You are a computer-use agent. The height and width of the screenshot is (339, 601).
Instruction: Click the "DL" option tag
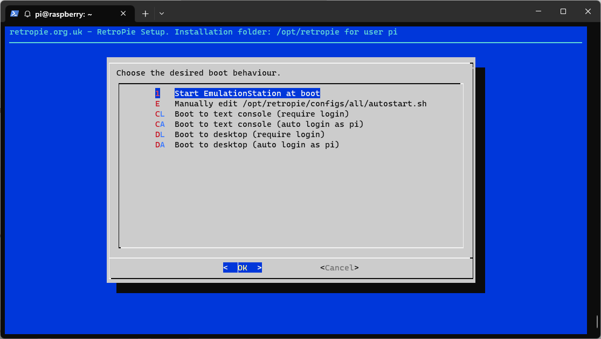(x=160, y=134)
